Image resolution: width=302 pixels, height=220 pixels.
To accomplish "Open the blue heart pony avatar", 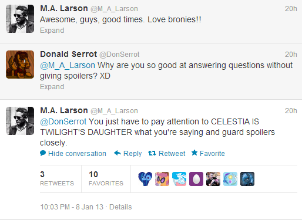I will pyautogui.click(x=145, y=179).
